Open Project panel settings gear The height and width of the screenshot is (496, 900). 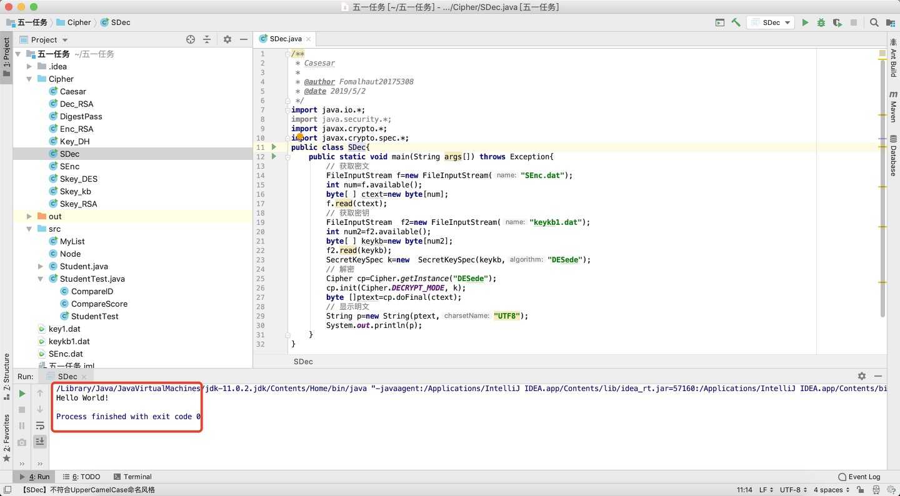227,39
